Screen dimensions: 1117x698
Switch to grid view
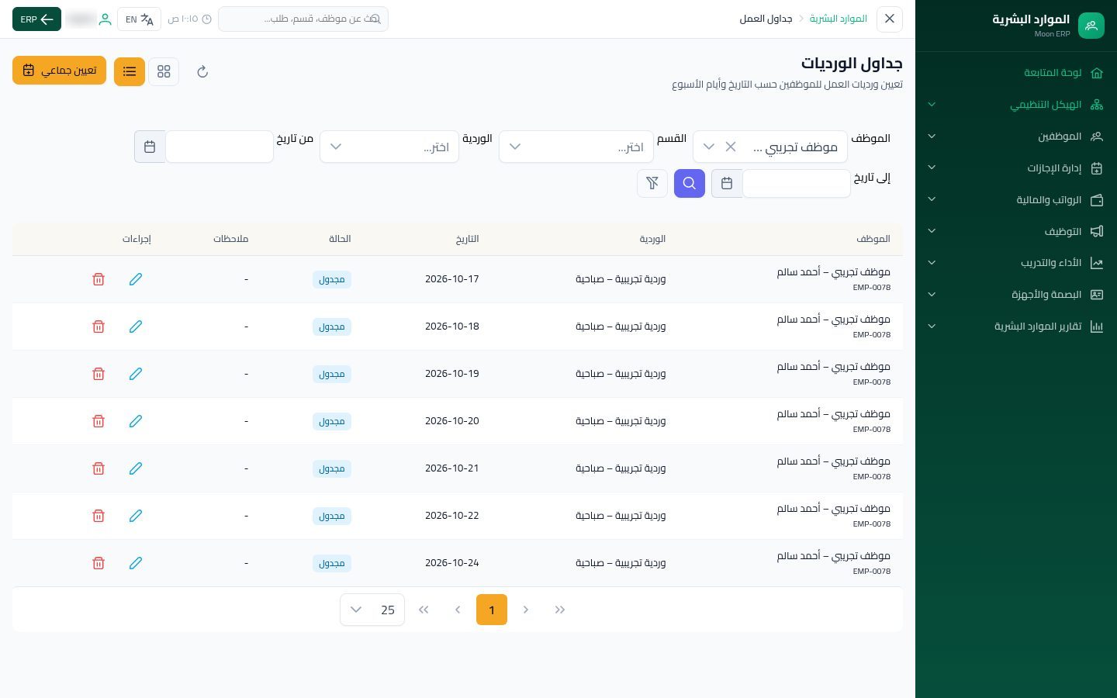point(164,71)
